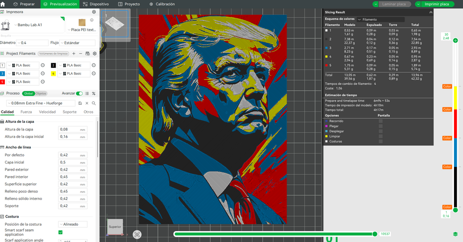Click the Superior view cube
Viewport: 463px width, 242px height.
[x=115, y=226]
